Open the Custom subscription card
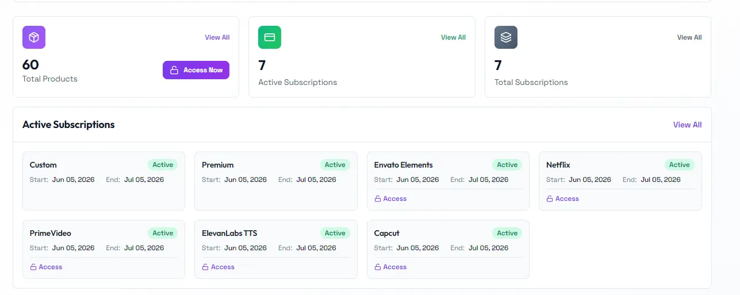Viewport: 740px width, 295px height. 103,181
